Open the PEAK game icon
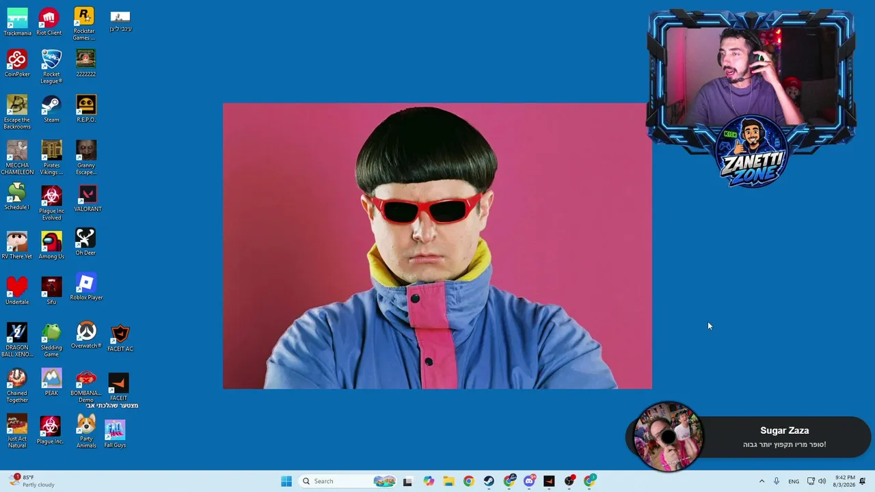875x492 pixels. [51, 382]
